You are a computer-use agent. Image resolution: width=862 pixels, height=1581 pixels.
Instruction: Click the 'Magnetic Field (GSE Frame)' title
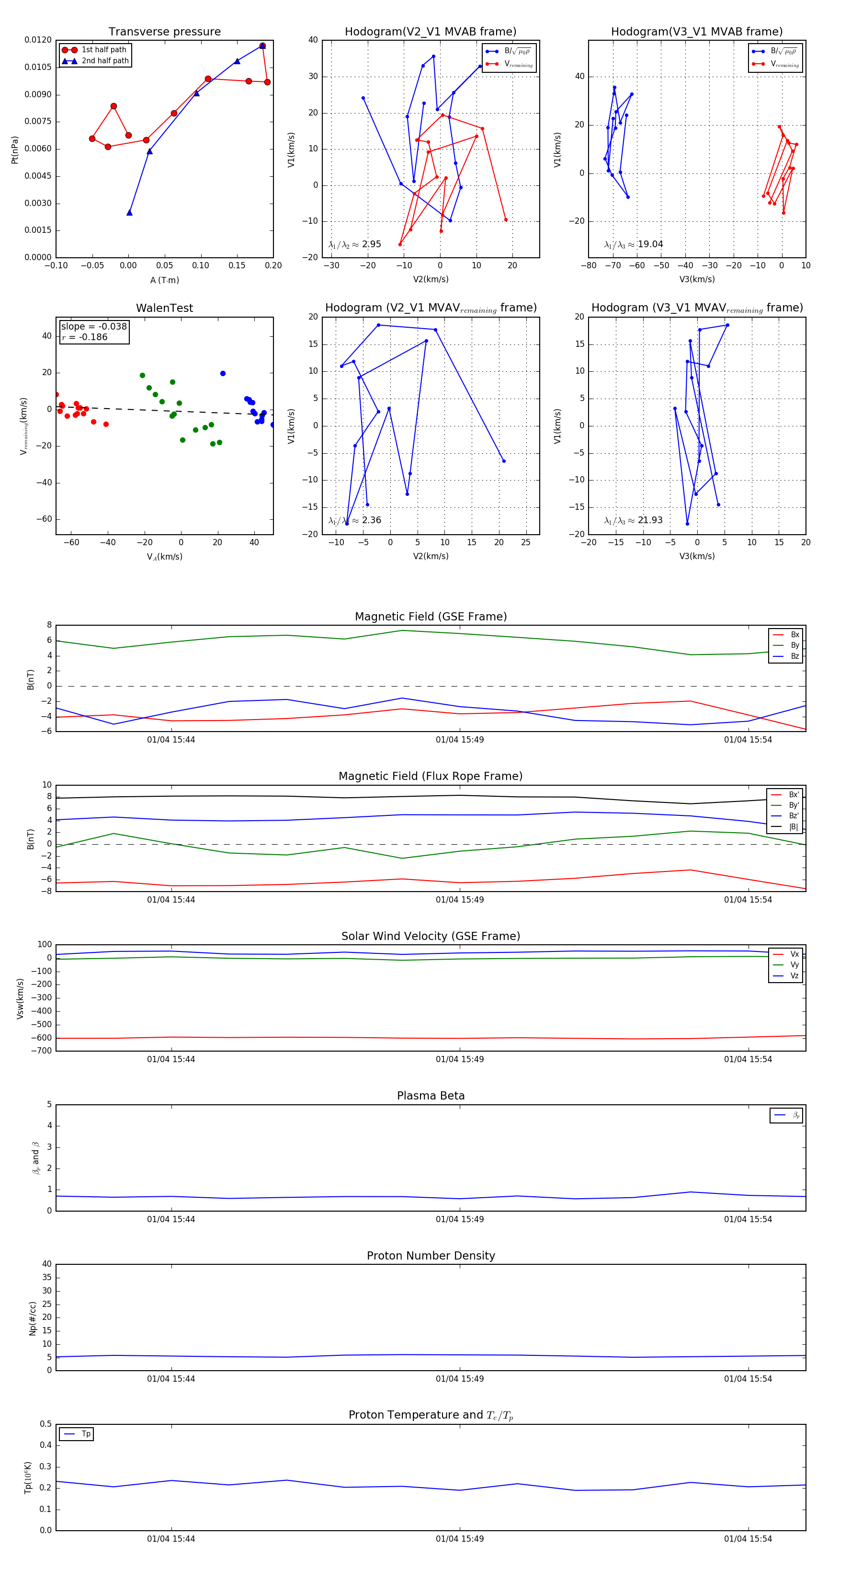[x=431, y=616]
